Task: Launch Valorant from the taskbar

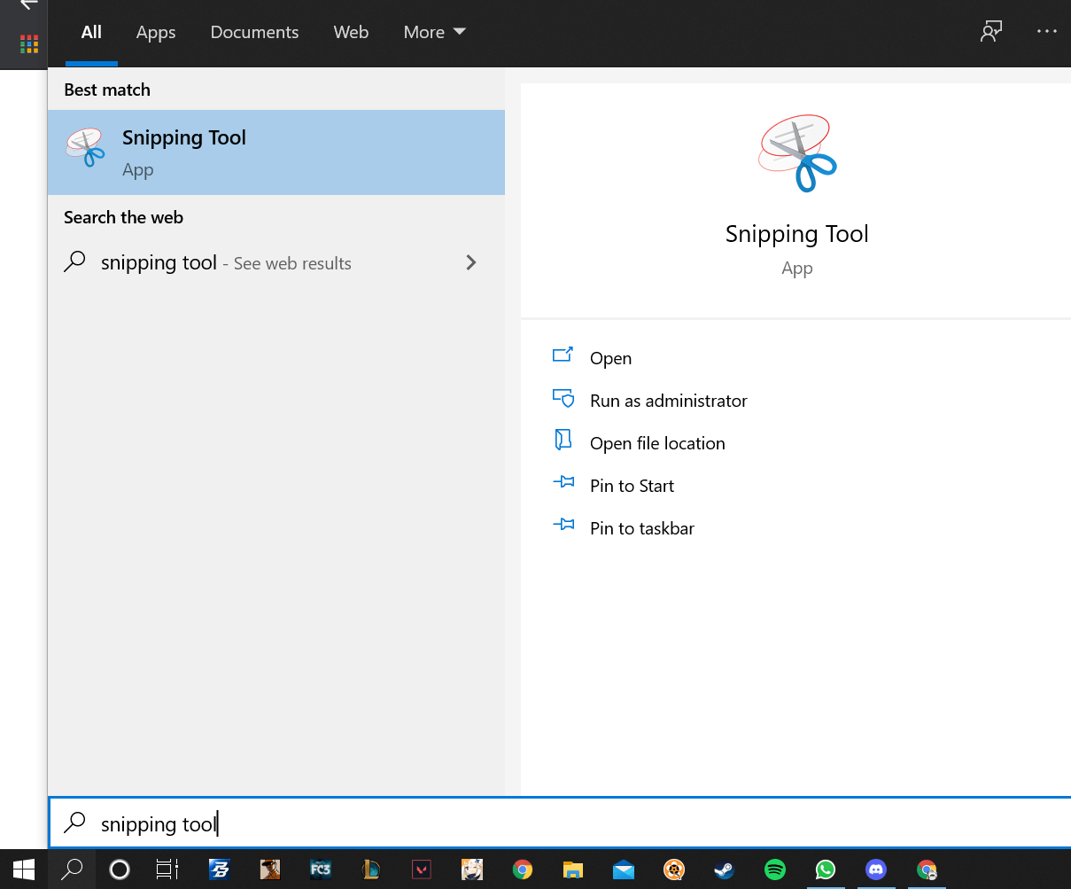Action: (x=422, y=870)
